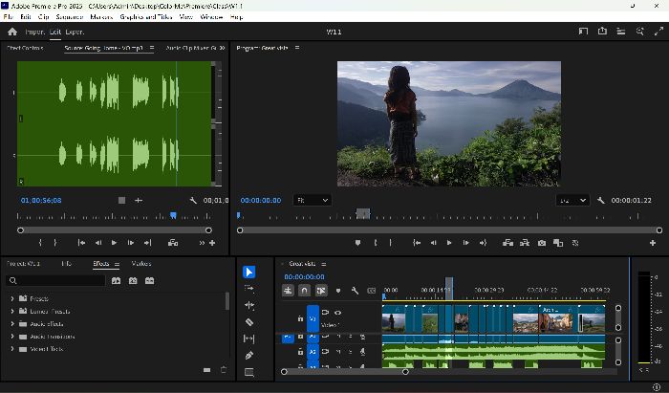
Task: Open Source monitor settings wrench
Action: [x=193, y=200]
